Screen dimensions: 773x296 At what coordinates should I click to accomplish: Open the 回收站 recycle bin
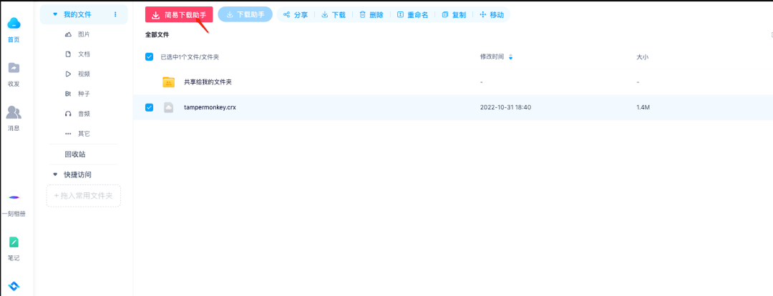[75, 154]
